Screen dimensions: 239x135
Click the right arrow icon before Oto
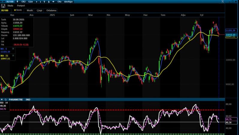53,1
